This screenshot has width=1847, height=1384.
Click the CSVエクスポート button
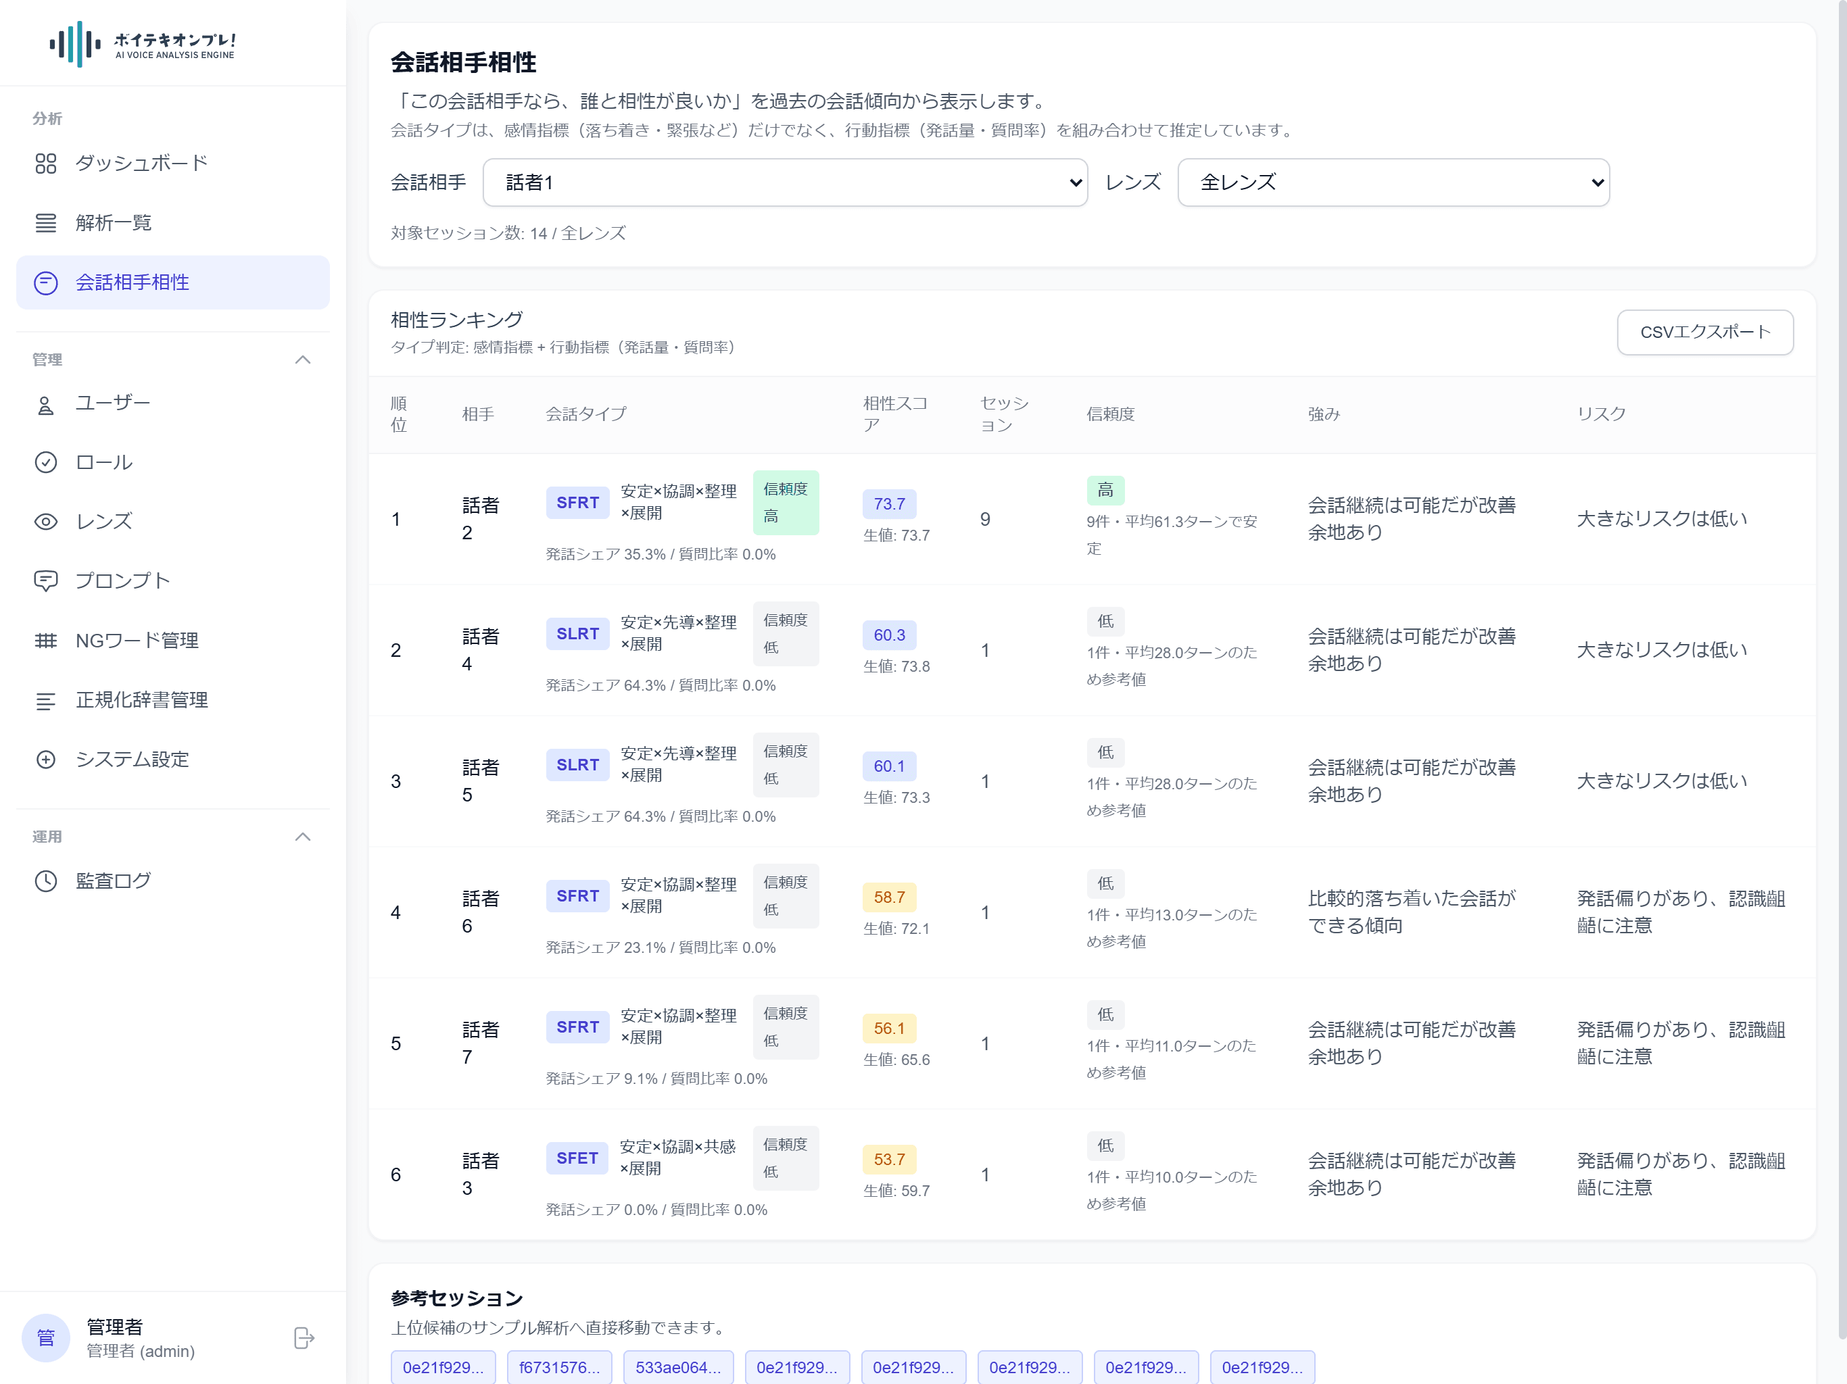tap(1705, 331)
